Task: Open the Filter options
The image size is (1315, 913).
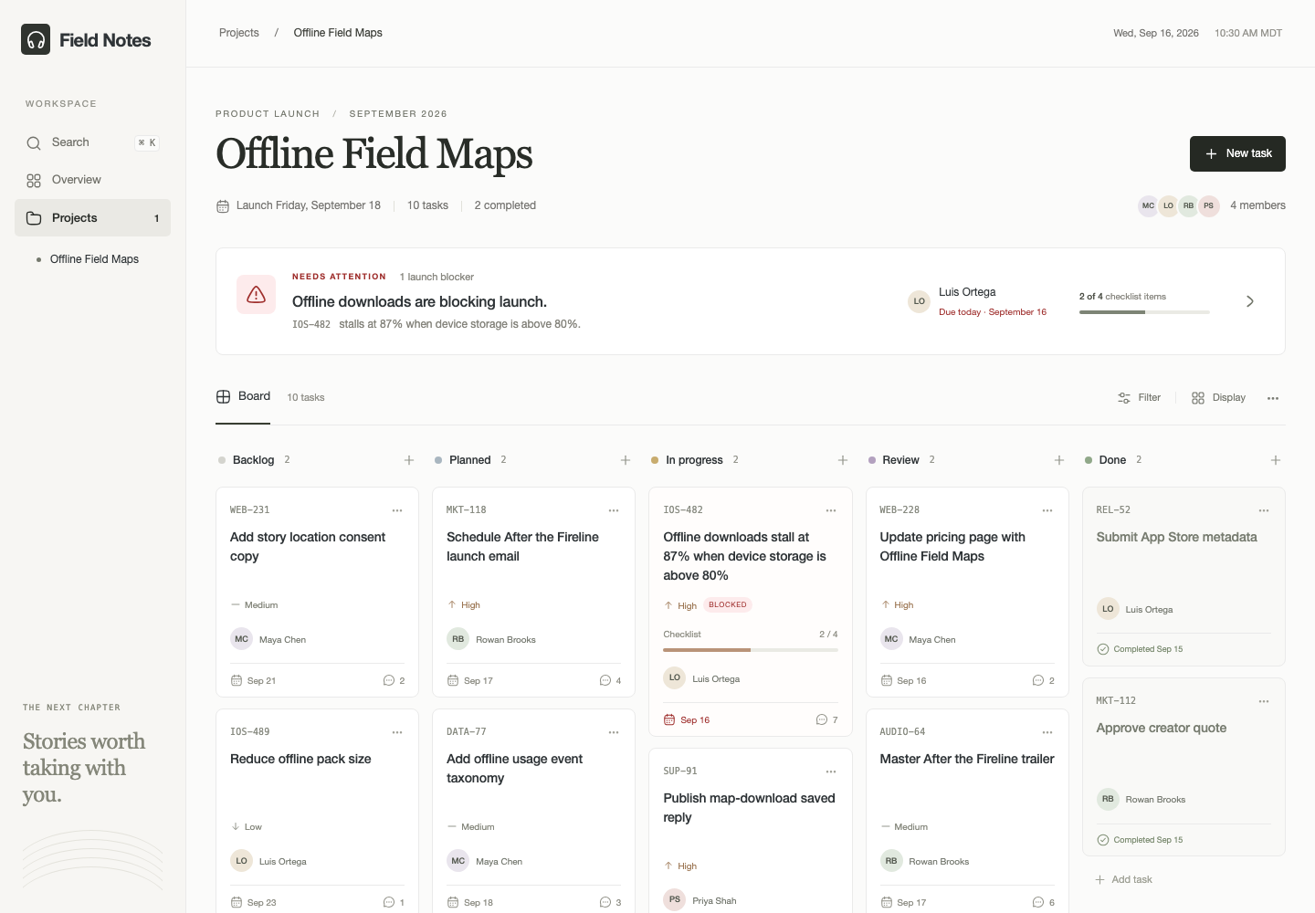Action: (x=1140, y=398)
